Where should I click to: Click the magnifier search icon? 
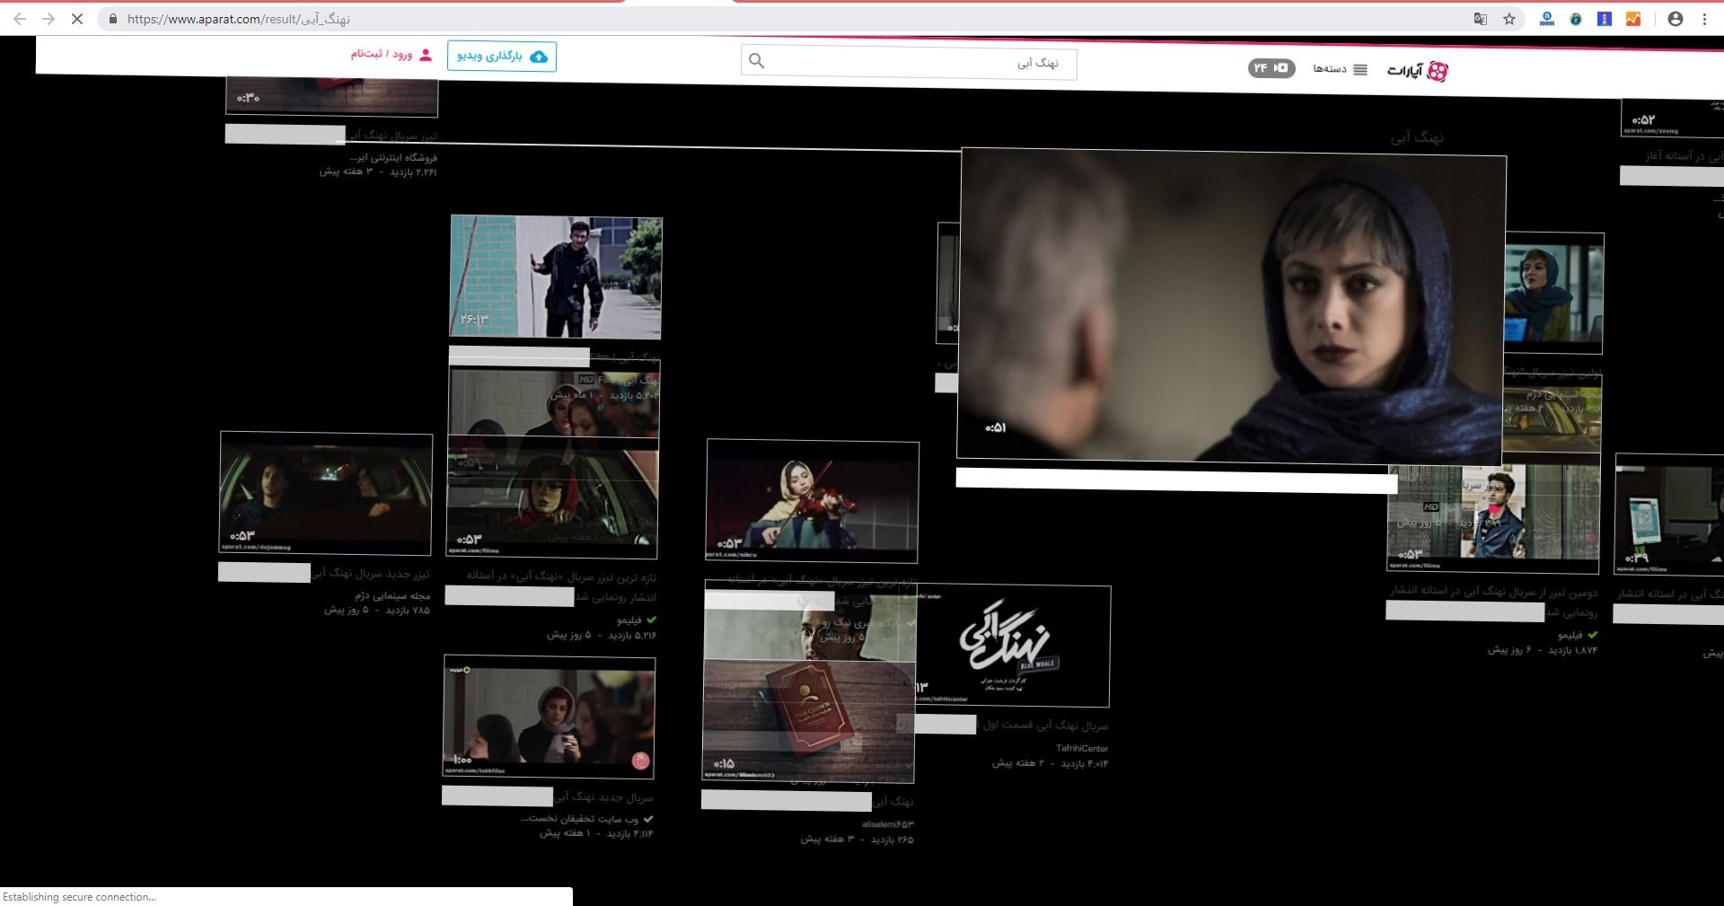pos(757,60)
